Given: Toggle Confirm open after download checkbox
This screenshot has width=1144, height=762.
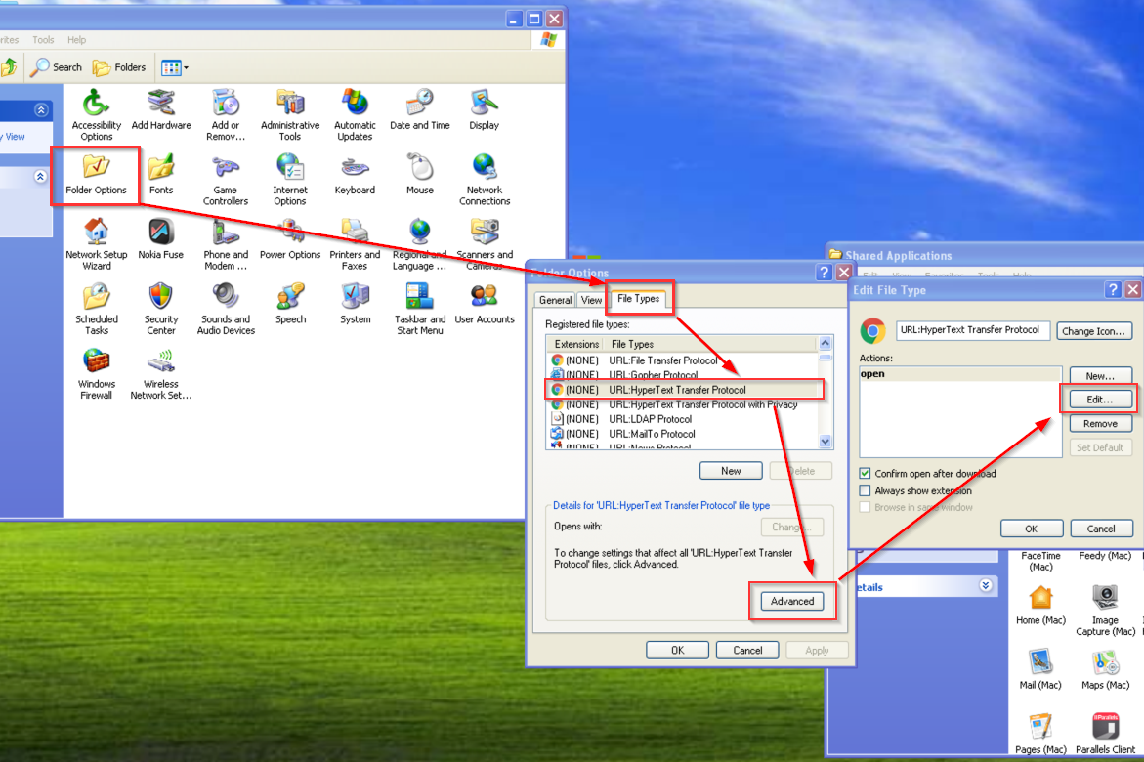Looking at the screenshot, I should (x=865, y=474).
